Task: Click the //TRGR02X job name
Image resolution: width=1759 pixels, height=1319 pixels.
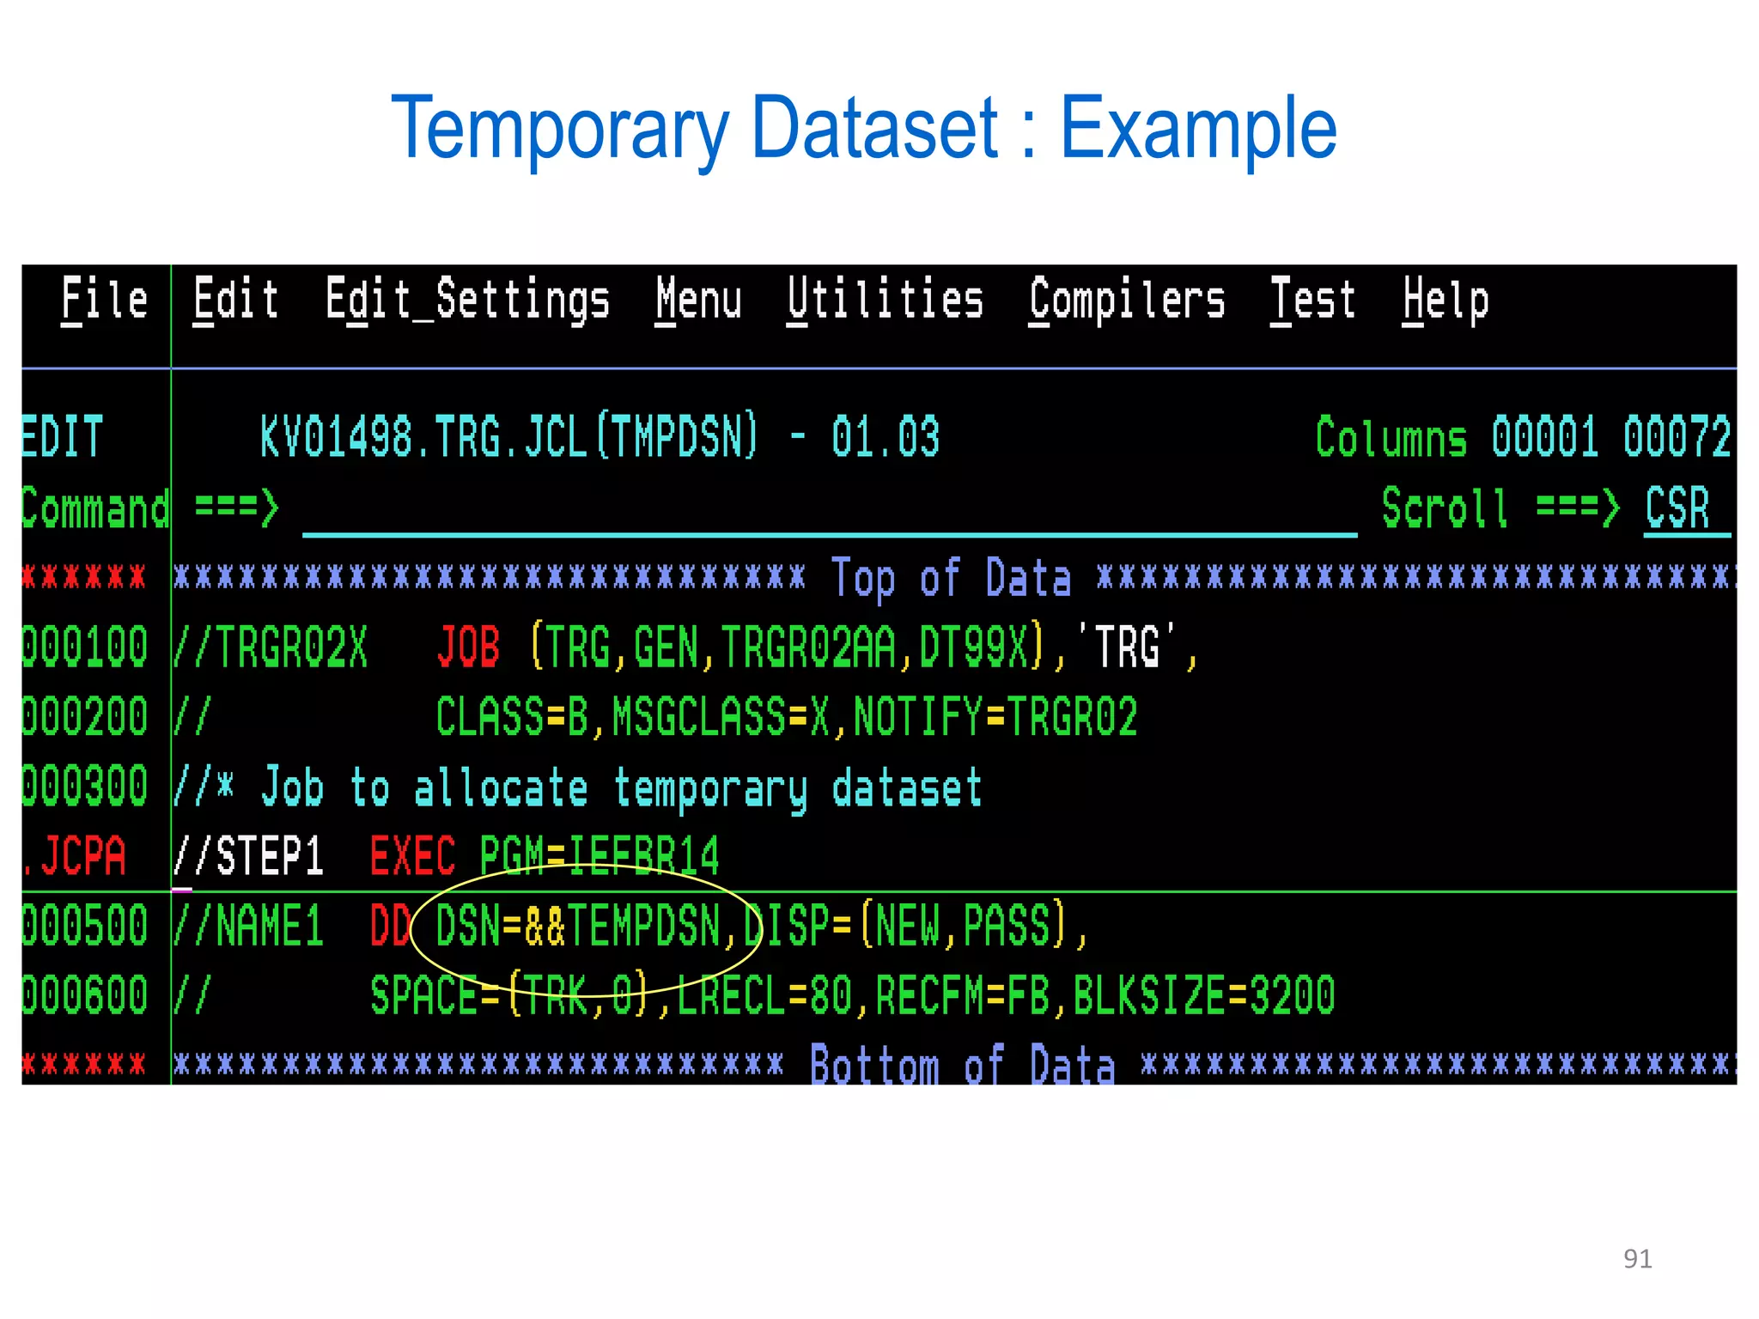Action: pyautogui.click(x=270, y=647)
